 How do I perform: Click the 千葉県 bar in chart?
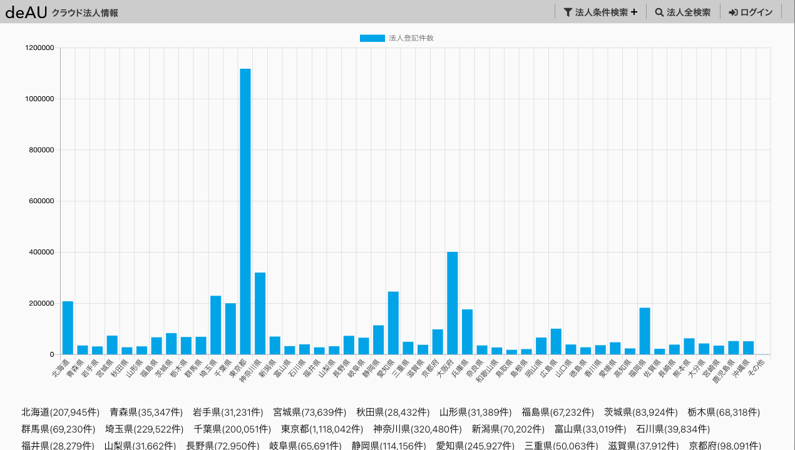[x=230, y=329]
